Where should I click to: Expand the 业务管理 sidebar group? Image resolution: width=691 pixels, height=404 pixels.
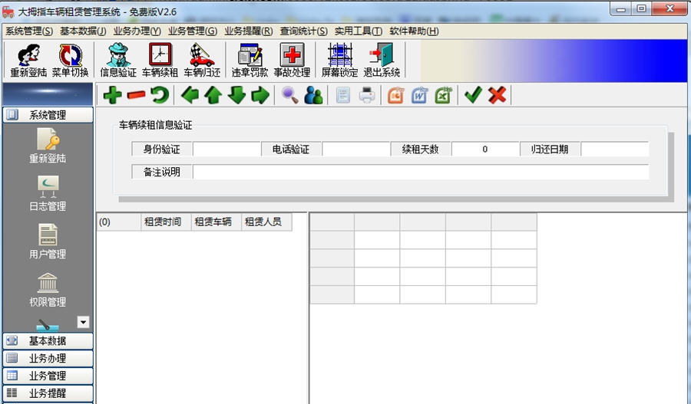pyautogui.click(x=48, y=376)
